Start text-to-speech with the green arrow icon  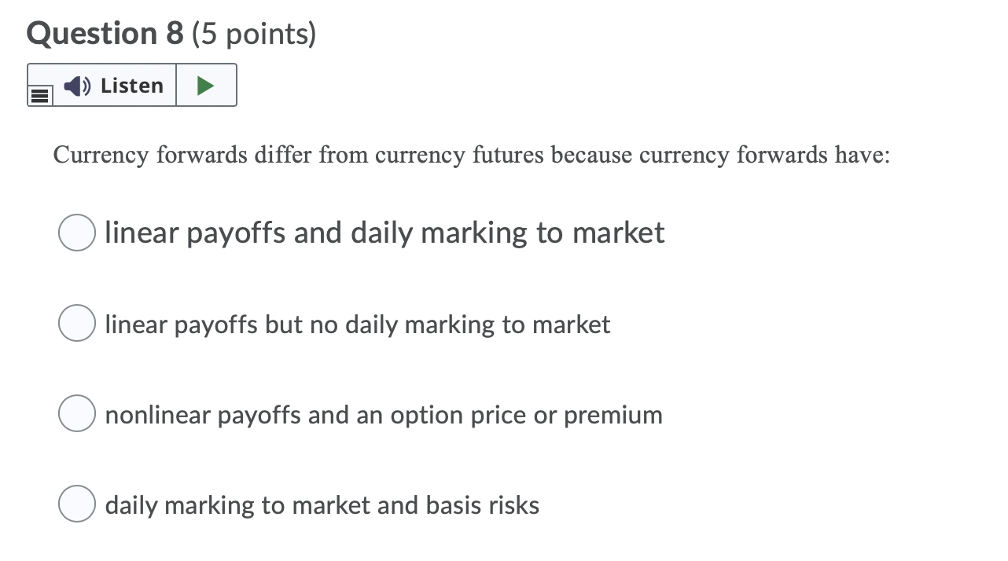coord(205,85)
